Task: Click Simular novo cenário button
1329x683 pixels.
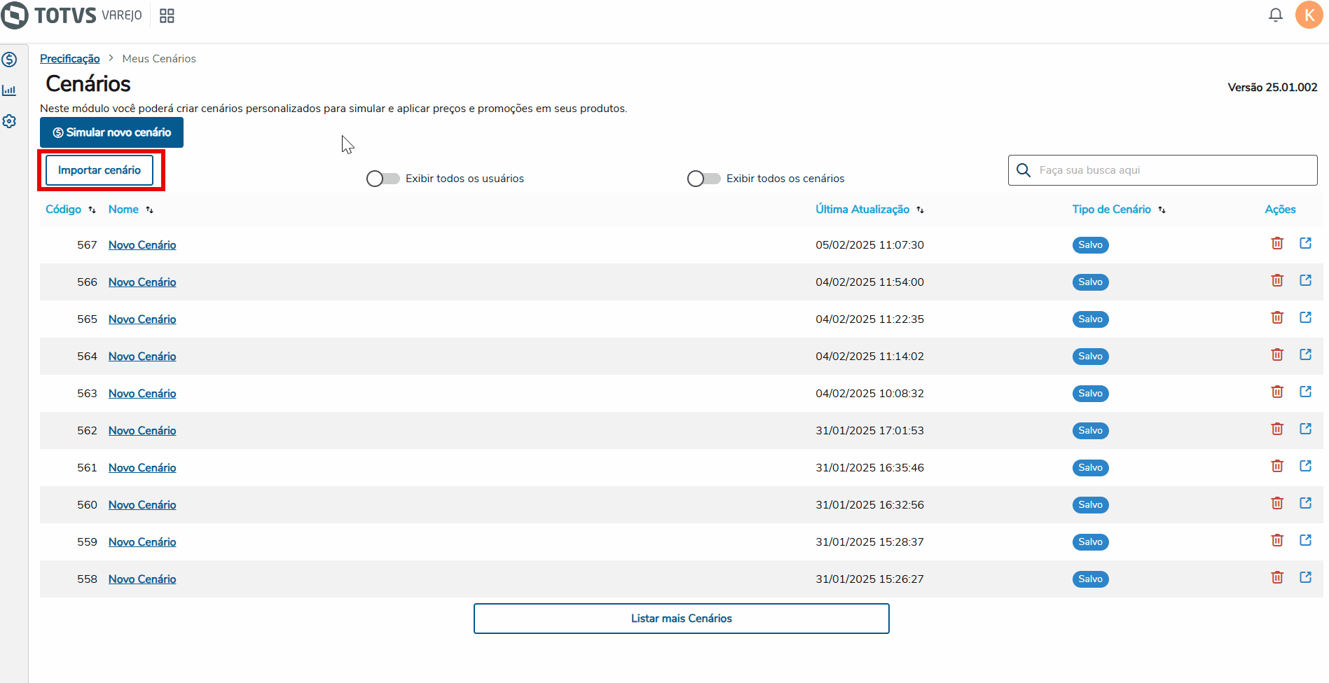Action: (x=111, y=132)
